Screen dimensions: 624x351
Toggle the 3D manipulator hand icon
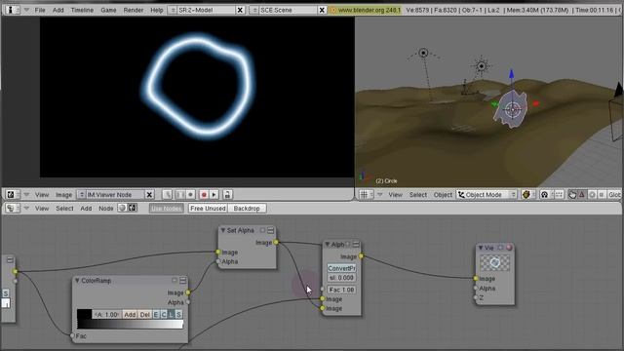(x=572, y=195)
